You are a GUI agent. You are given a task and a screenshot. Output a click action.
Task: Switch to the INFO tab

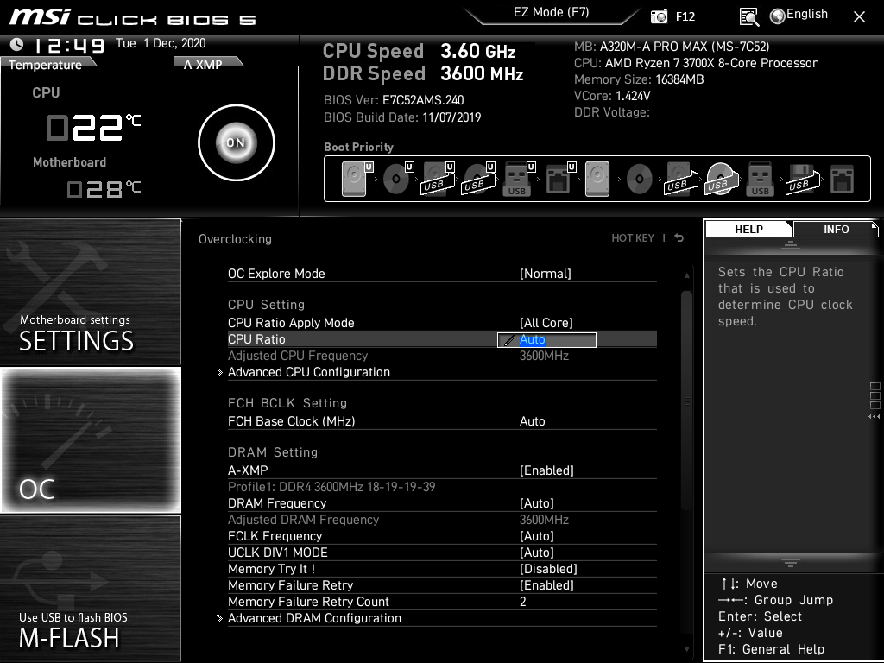click(x=836, y=229)
